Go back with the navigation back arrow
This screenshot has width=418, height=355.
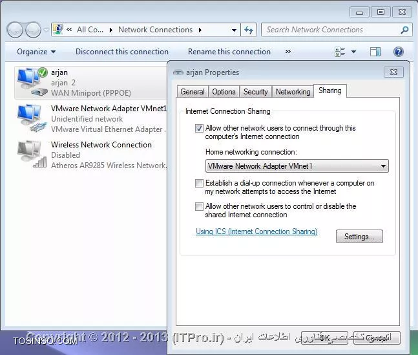pyautogui.click(x=15, y=30)
